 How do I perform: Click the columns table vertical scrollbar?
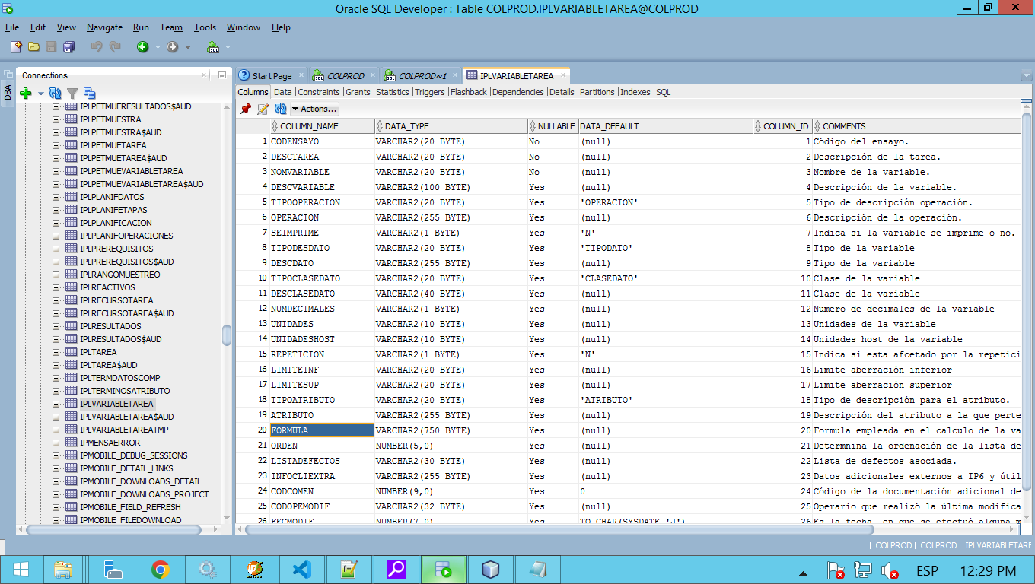tap(1026, 302)
